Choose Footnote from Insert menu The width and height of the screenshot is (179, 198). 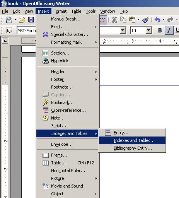click(x=68, y=87)
